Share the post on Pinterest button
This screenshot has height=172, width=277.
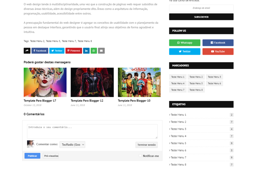(x=74, y=51)
